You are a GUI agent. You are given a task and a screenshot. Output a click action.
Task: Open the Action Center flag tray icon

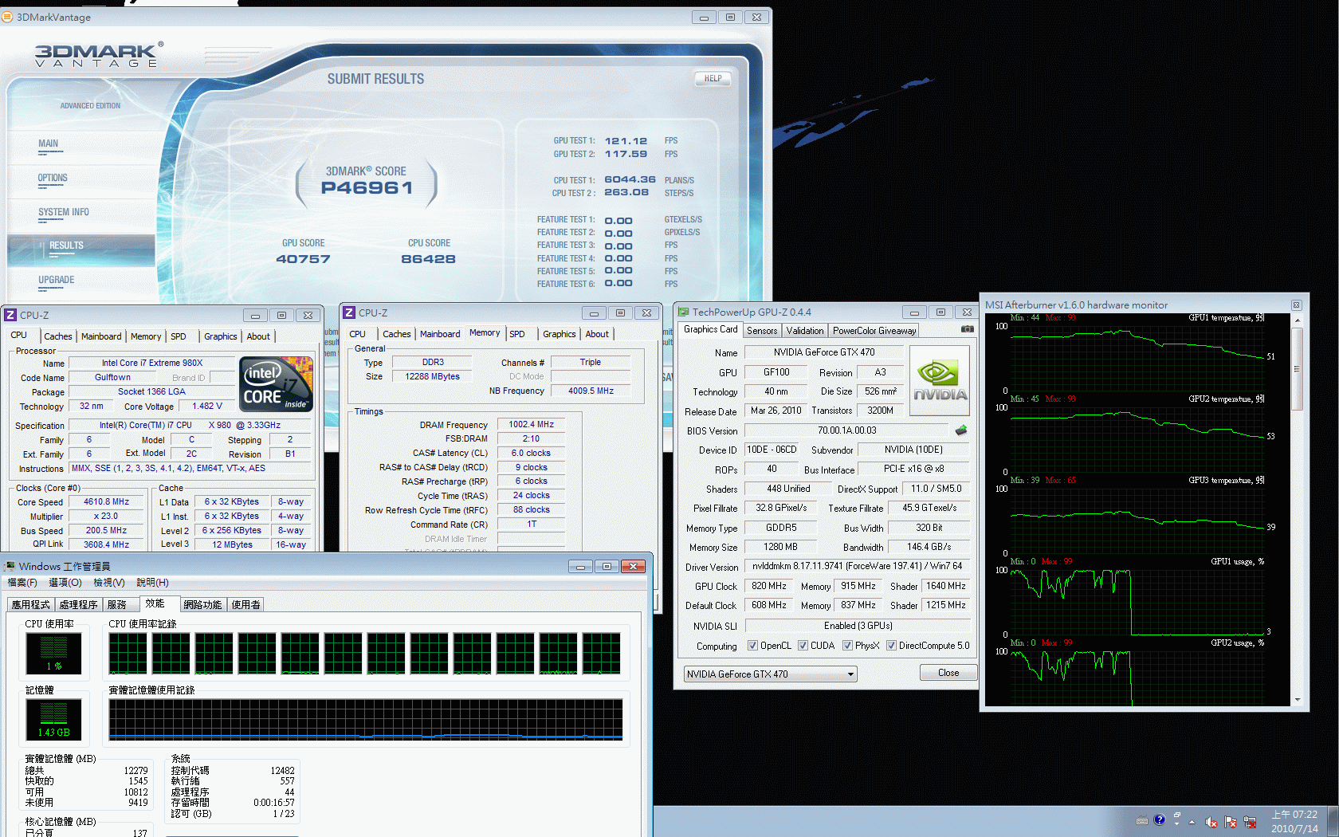tap(1231, 822)
